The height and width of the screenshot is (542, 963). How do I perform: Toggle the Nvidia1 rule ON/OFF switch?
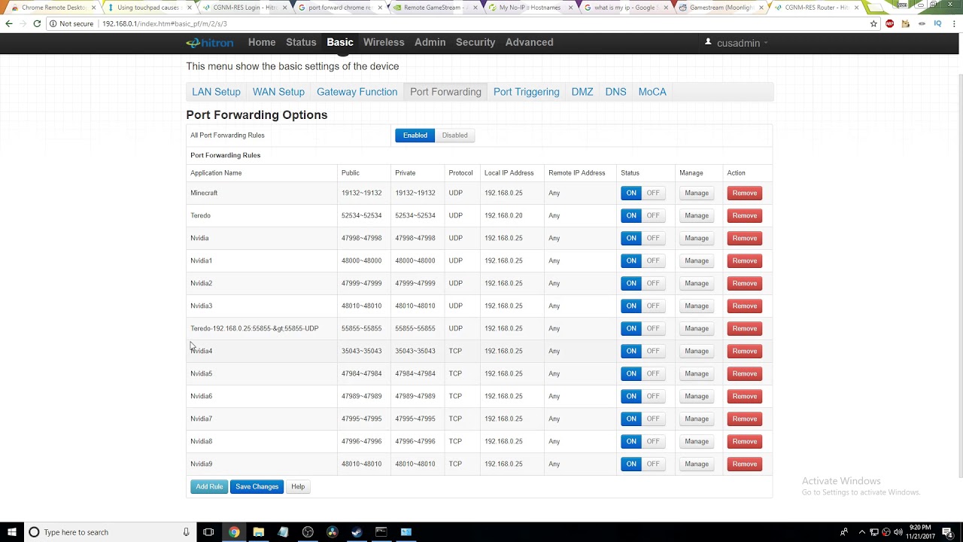click(642, 260)
